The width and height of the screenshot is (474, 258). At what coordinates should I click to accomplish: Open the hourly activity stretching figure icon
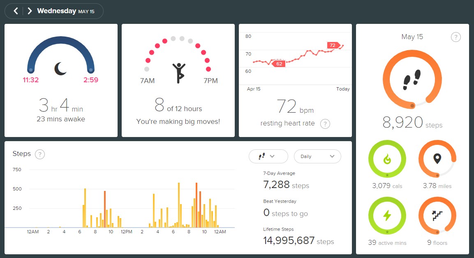179,73
